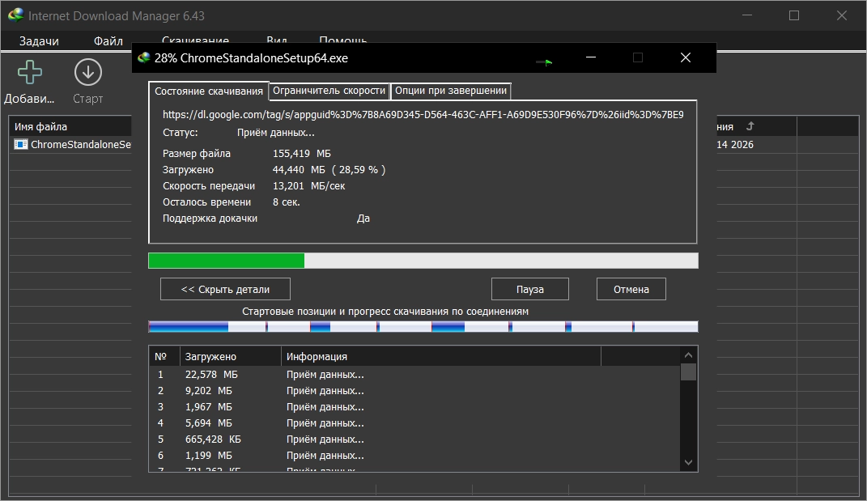
Task: Click the Загружено column header in connections list
Action: (231, 357)
